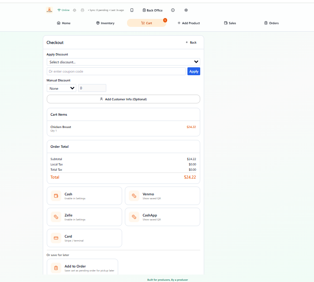The image size is (314, 282).
Task: Click the sync status text in header
Action: (106, 10)
